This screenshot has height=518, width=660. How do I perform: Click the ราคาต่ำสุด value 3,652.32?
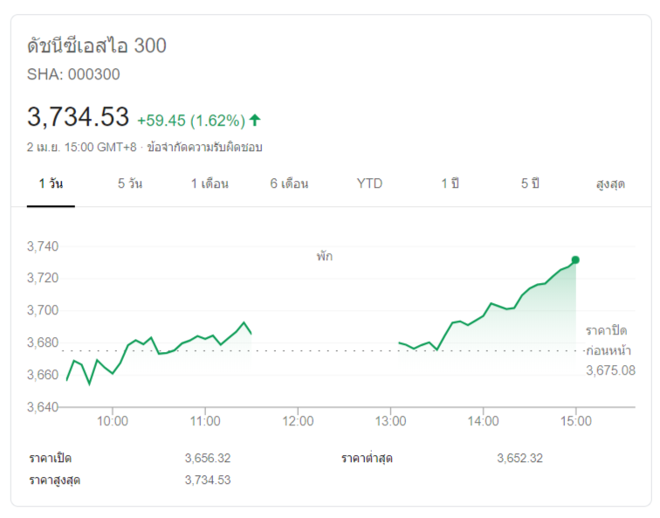(x=519, y=458)
